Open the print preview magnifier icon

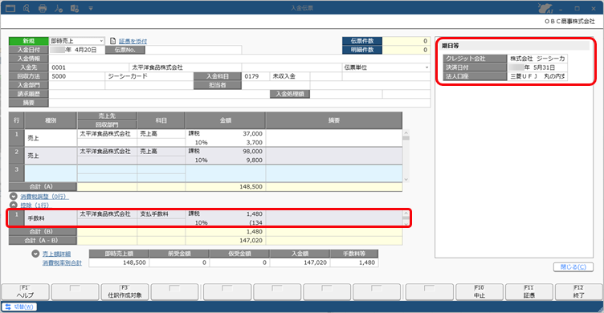click(x=27, y=8)
